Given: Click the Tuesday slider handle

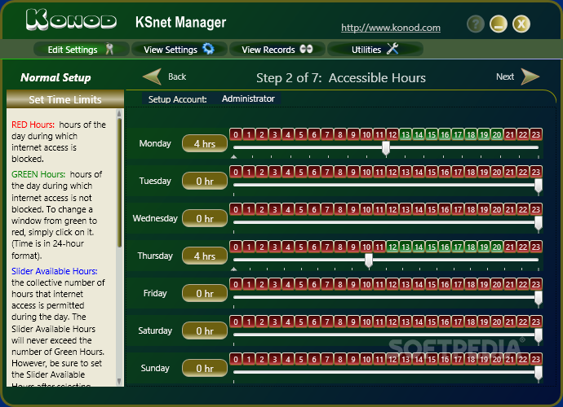Looking at the screenshot, I should [539, 186].
